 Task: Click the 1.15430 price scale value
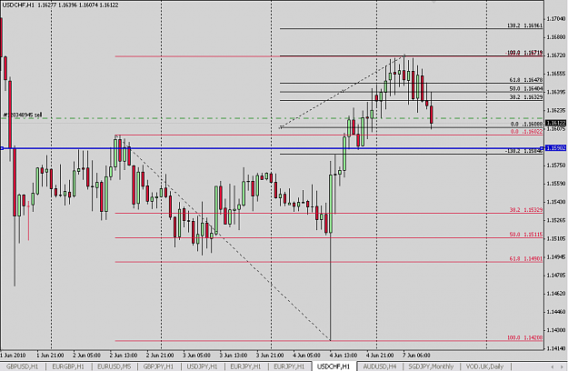[x=555, y=202]
